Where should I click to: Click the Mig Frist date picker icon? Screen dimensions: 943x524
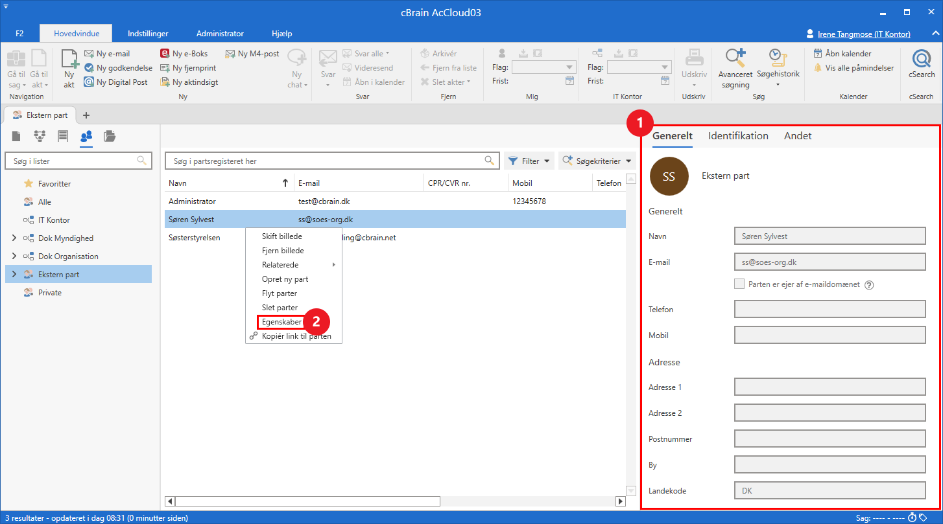tap(569, 81)
